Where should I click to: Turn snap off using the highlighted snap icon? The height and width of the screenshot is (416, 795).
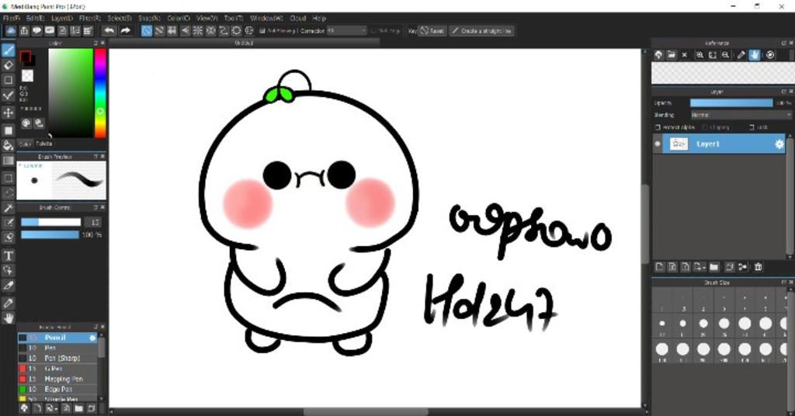pos(147,31)
